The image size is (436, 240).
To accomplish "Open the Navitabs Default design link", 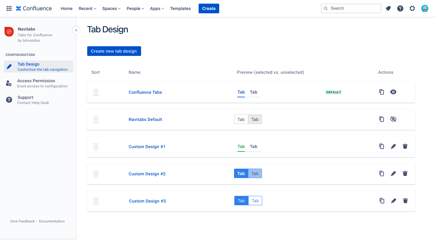I will point(145,119).
